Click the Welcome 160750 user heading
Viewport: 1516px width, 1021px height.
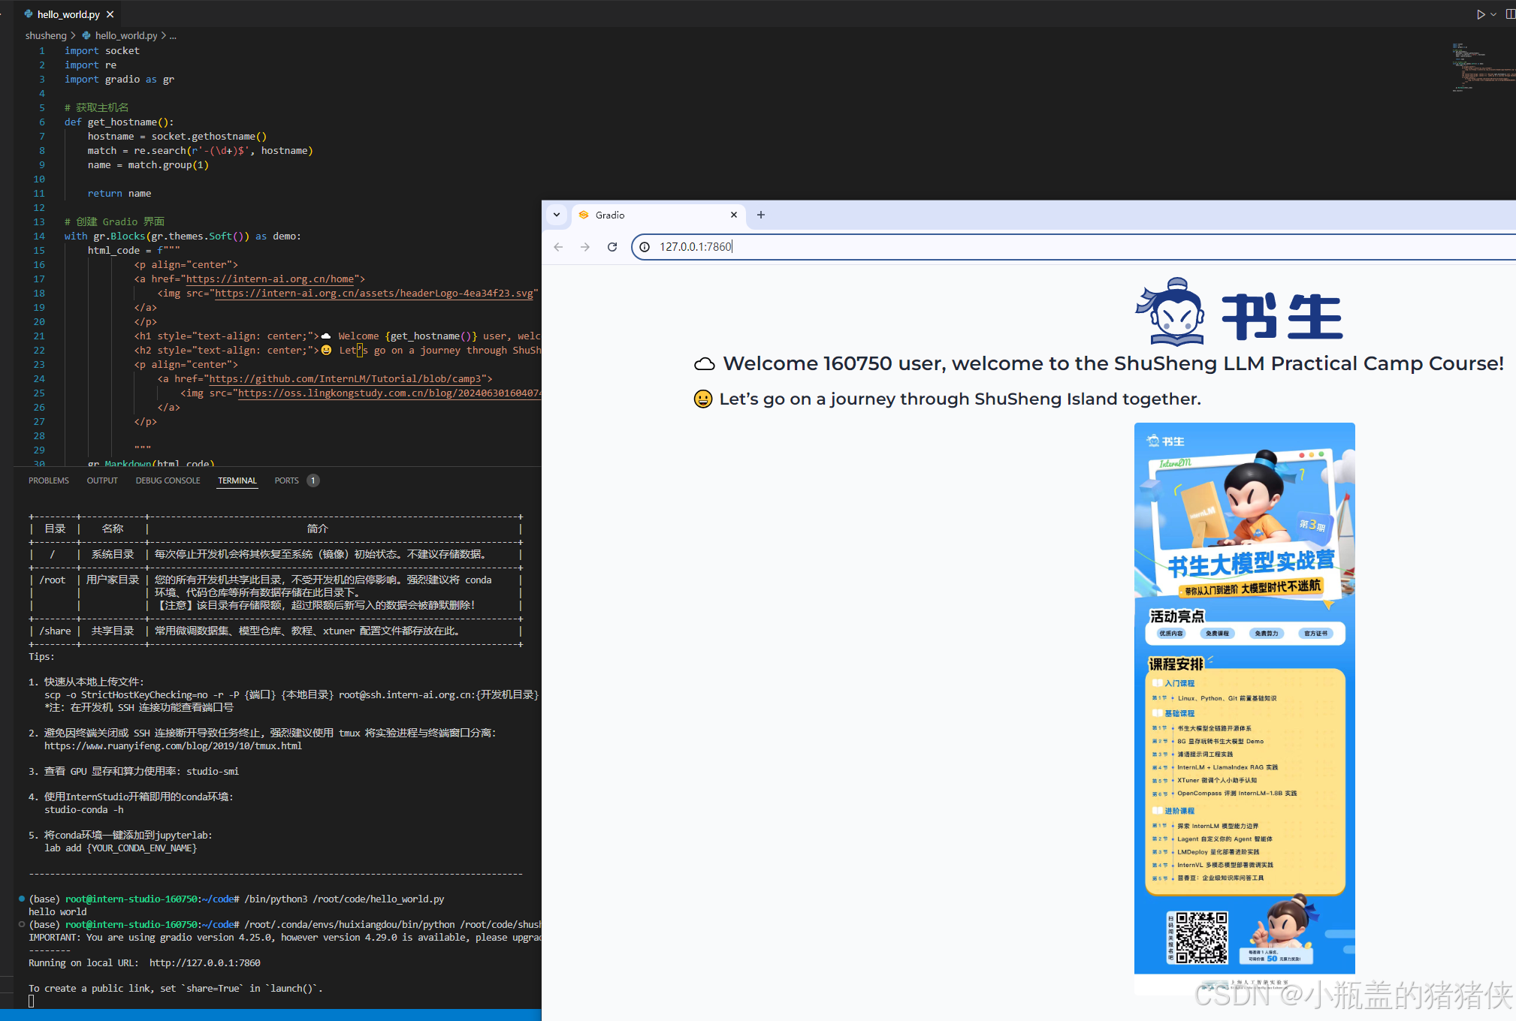tap(1113, 364)
